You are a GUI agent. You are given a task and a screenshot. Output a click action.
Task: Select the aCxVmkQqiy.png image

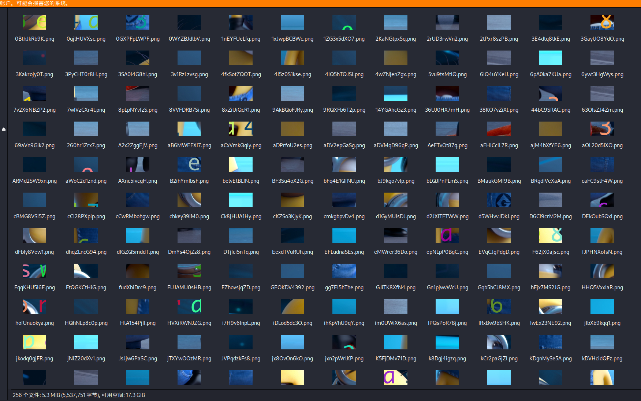click(x=241, y=129)
